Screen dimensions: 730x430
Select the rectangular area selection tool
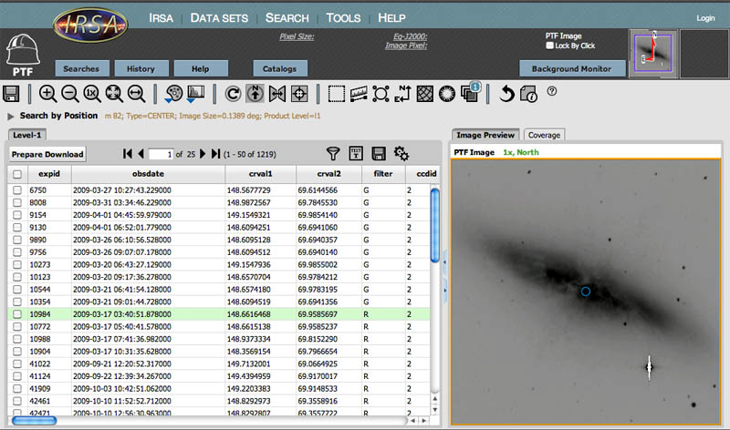[337, 93]
